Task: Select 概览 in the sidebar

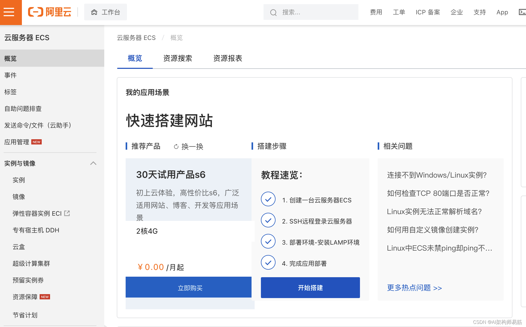Action: click(52, 58)
